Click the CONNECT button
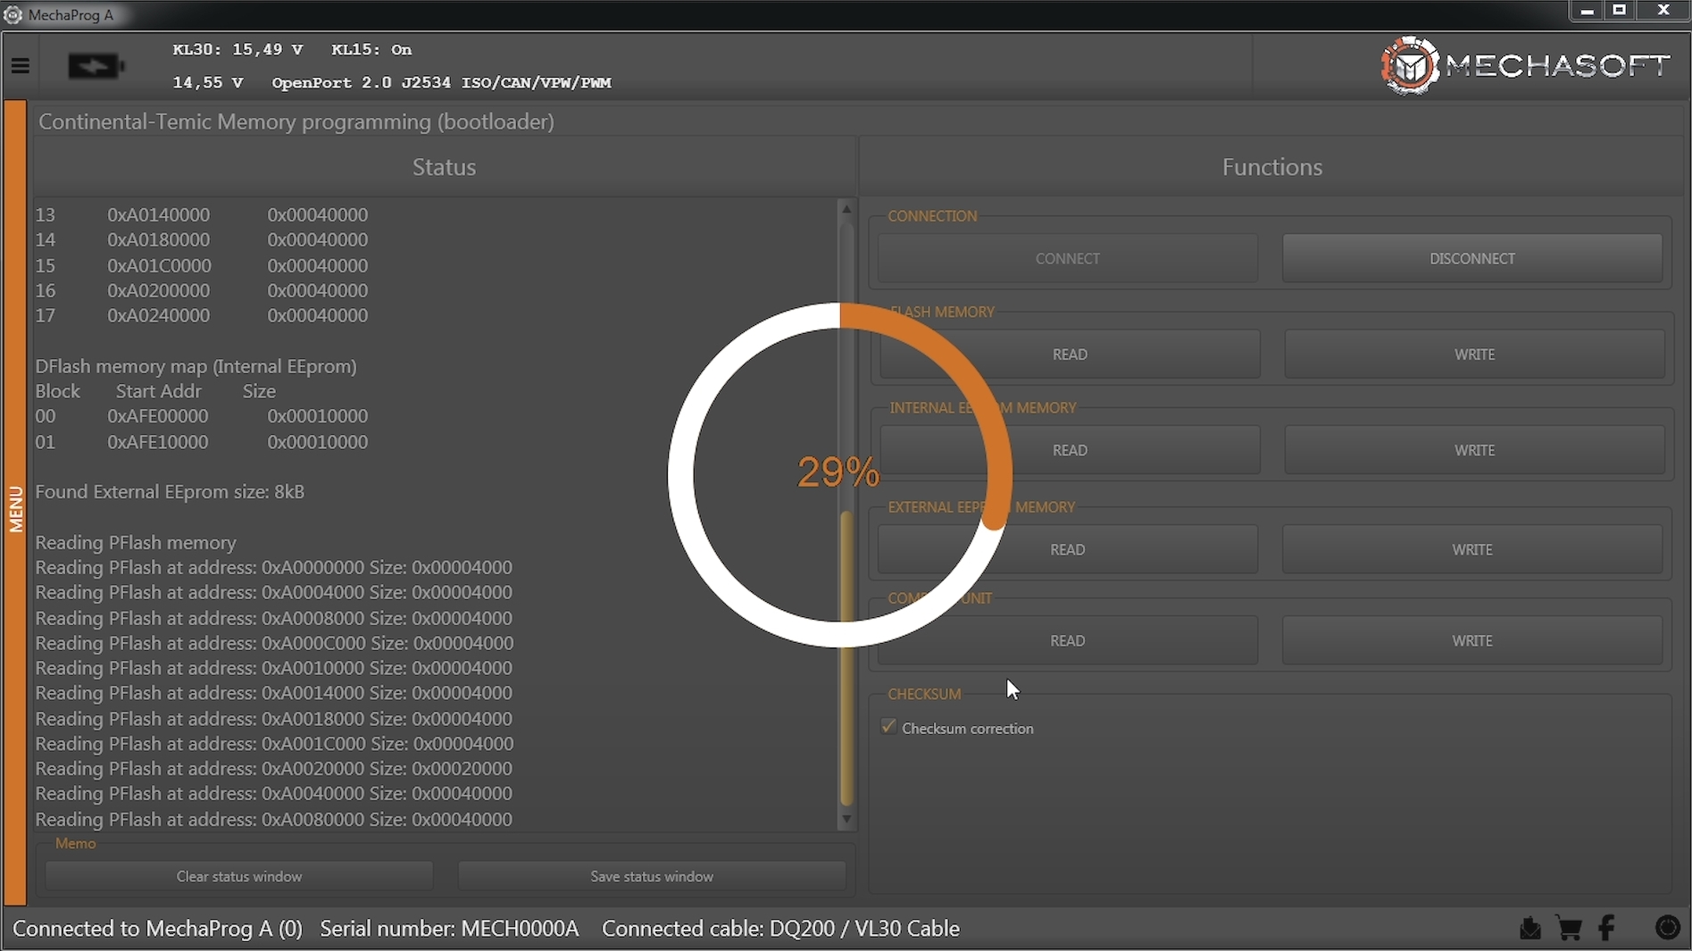 point(1068,258)
